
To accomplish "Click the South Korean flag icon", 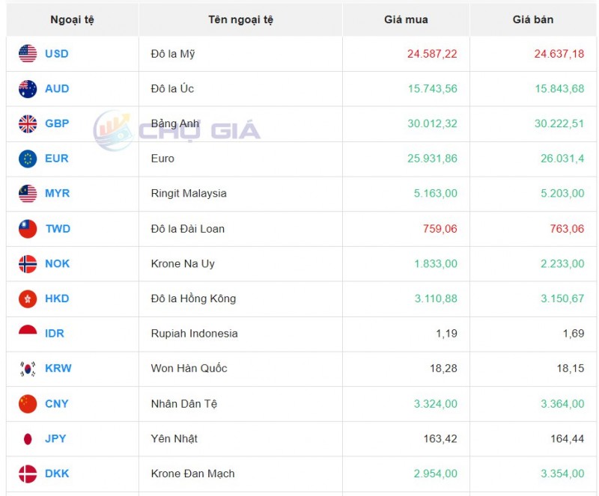I will pyautogui.click(x=28, y=369).
